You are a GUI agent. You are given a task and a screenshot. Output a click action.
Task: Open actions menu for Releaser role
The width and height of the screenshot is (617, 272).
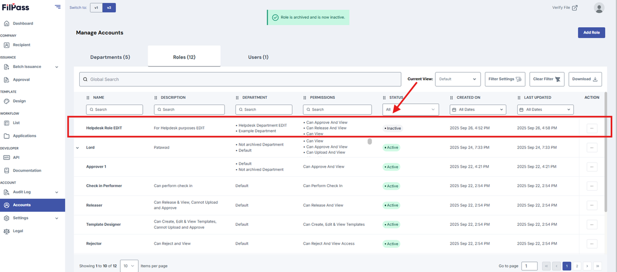coord(592,205)
